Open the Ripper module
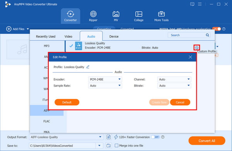Image resolution: width=232 pixels, height=151 pixels. pyautogui.click(x=93, y=16)
